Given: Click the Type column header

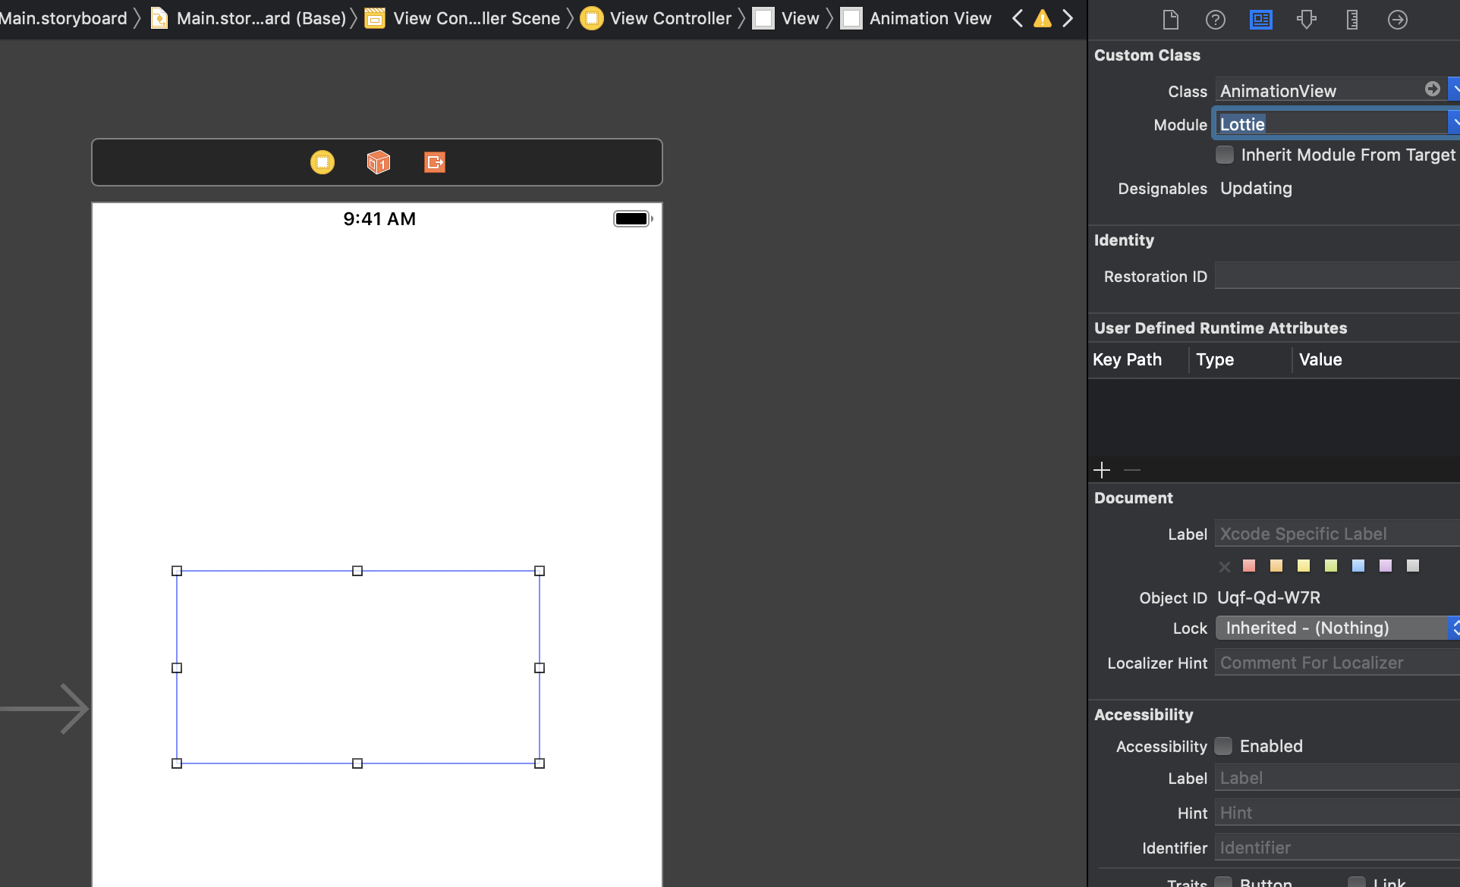Looking at the screenshot, I should pyautogui.click(x=1215, y=359).
